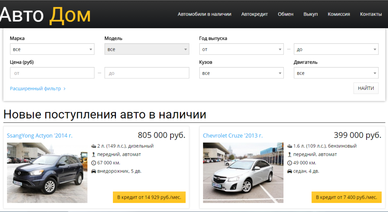Click the 2 л. (149 л.с.), дизельный text
Viewport: 388px width, 212px height.
[x=125, y=146]
